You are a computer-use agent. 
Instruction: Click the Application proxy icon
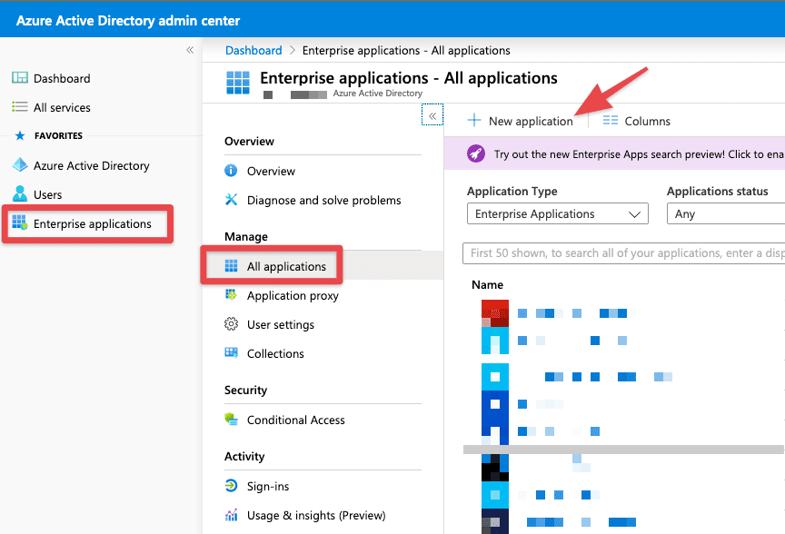pos(231,294)
